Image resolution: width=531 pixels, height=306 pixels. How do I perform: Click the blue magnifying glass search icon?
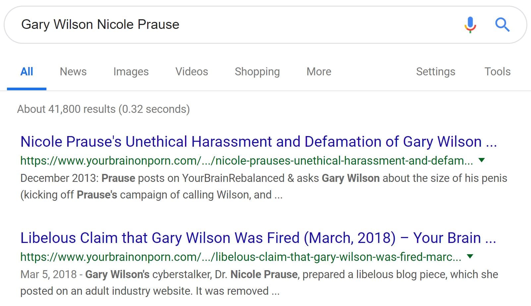pos(502,25)
